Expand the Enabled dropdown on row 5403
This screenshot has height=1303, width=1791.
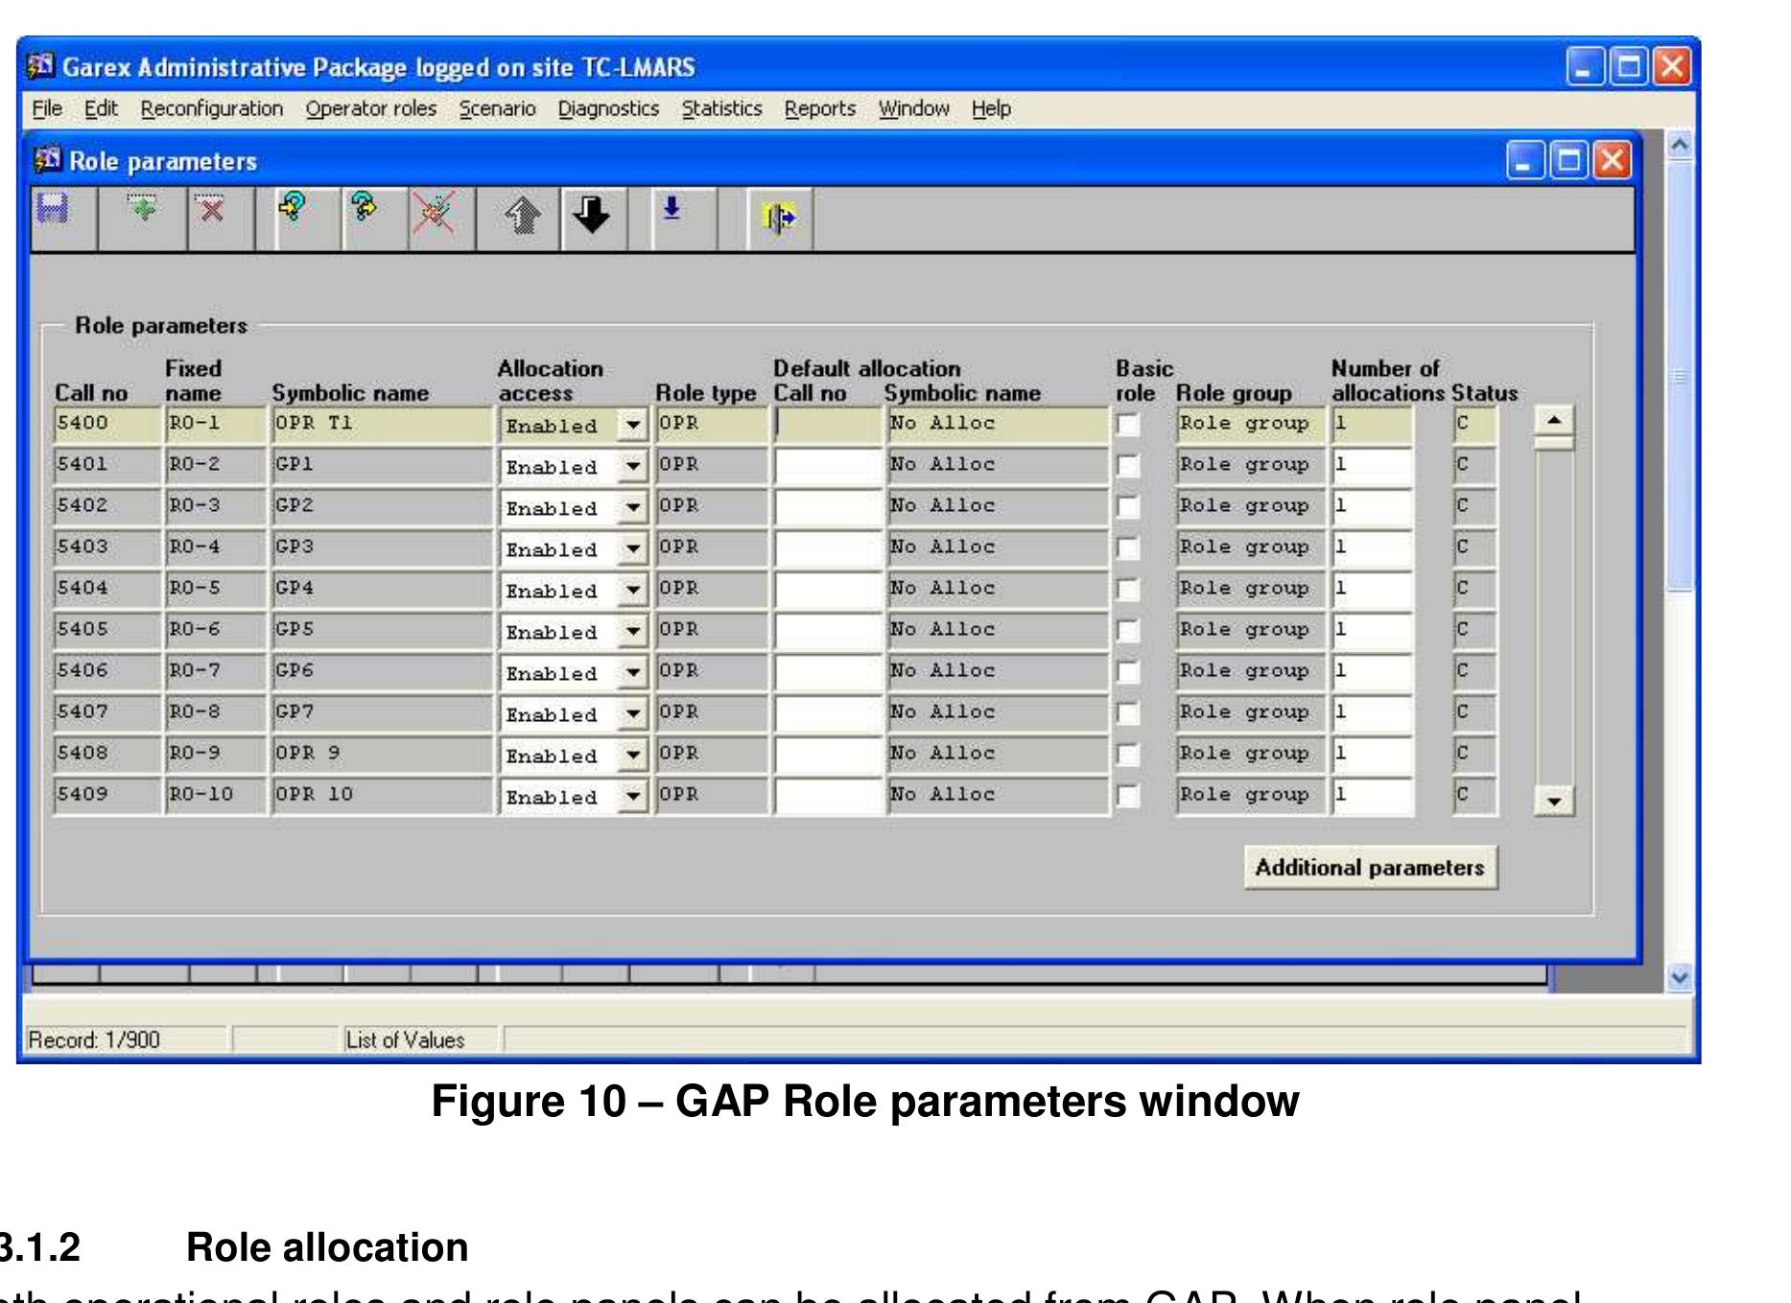pos(635,549)
